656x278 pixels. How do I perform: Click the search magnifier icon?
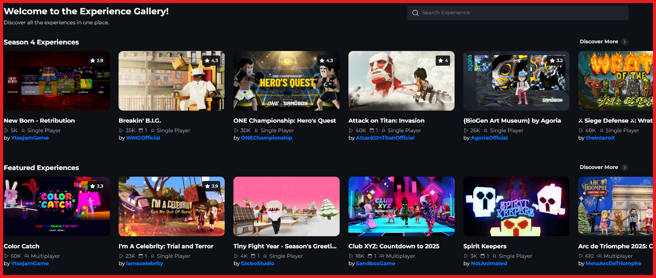tap(415, 13)
